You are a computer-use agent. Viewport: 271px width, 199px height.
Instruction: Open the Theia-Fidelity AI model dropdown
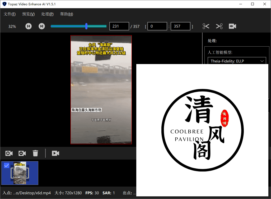[x=237, y=61]
